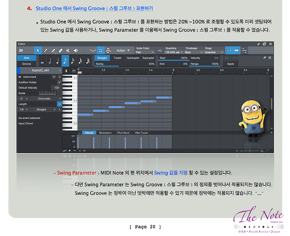
Task: Open the Snap Quantize dropdown
Action: click(x=214, y=52)
